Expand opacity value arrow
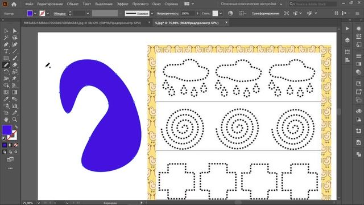Image resolution: width=364 pixels, height=205 pixels. (x=197, y=14)
